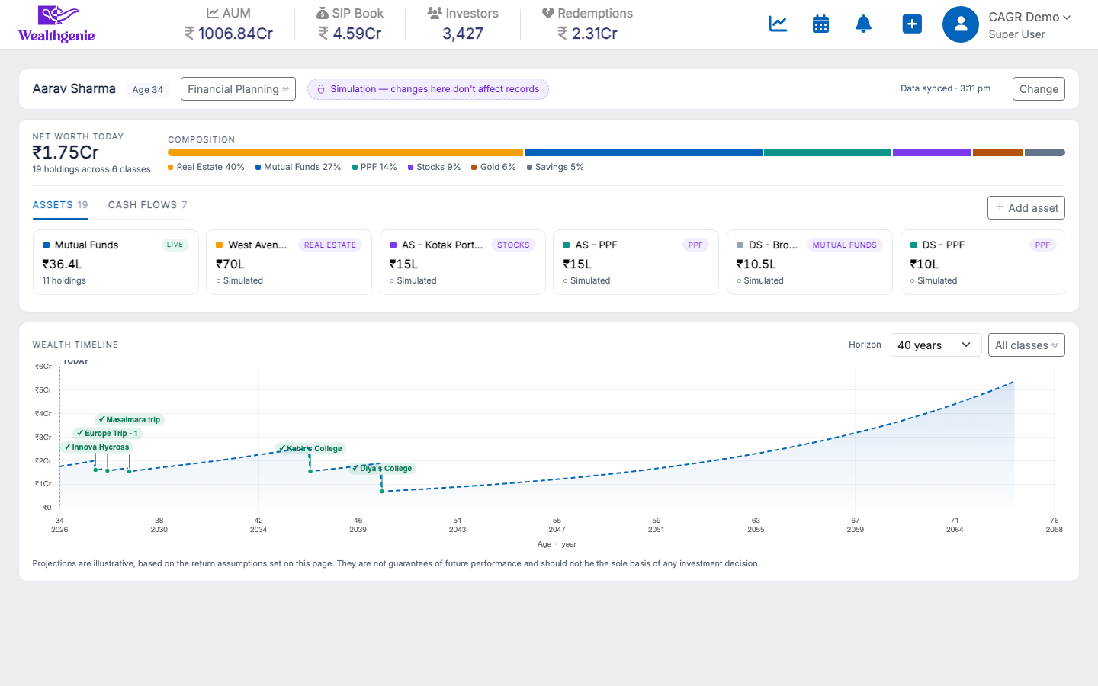Open the analytics line chart icon
Screen dimensions: 1098x686
[x=778, y=24]
